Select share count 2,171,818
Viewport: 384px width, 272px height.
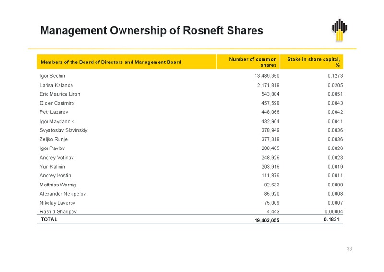point(268,85)
